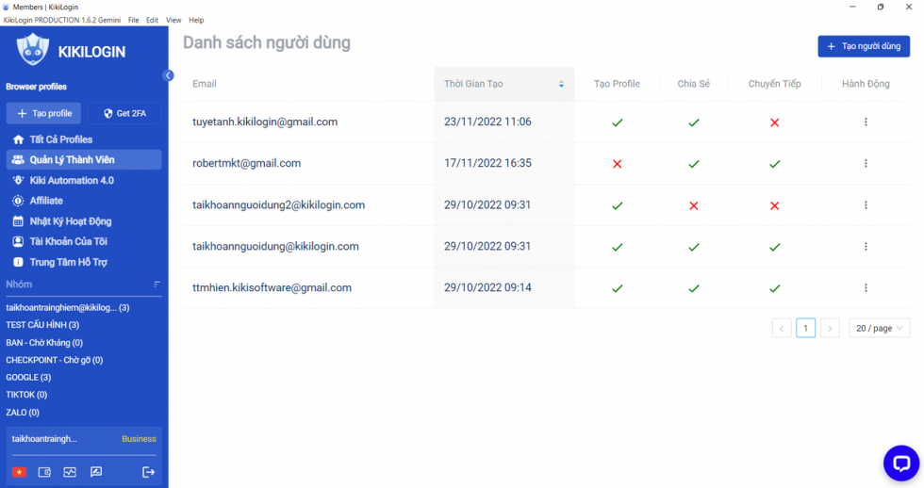This screenshot has height=488, width=924.
Task: Sort by Thời Gian Tạo column
Action: (503, 84)
